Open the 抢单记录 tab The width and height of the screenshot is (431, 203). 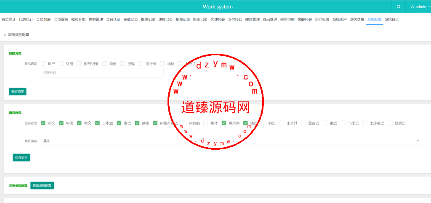click(x=183, y=19)
